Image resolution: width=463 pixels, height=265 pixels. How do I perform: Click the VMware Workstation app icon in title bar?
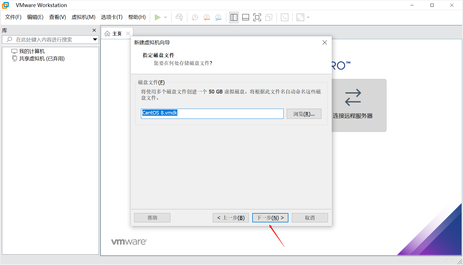tap(5, 5)
